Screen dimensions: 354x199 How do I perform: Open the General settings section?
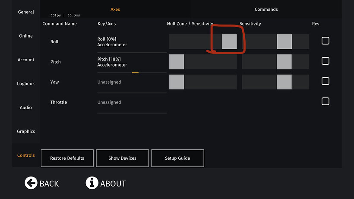pos(26,12)
